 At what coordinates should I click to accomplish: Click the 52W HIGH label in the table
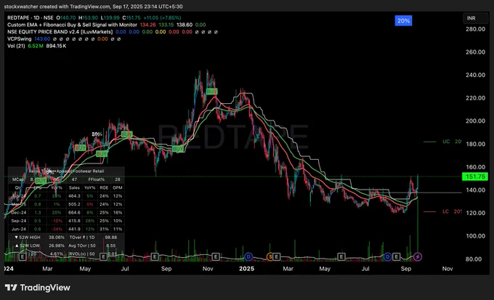coord(28,237)
